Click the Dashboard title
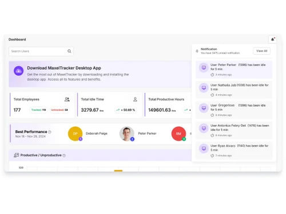This screenshot has width=286, height=214. (x=17, y=39)
